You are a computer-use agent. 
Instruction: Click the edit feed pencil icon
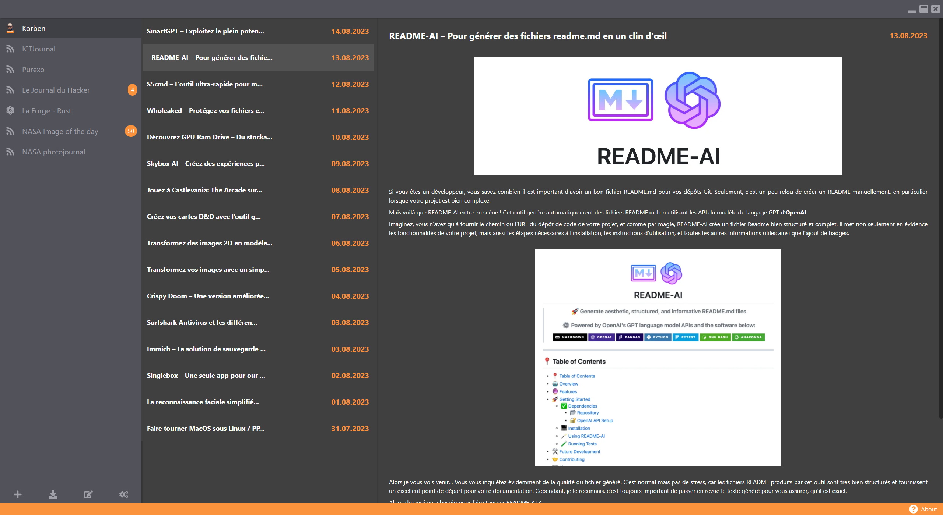coord(88,494)
